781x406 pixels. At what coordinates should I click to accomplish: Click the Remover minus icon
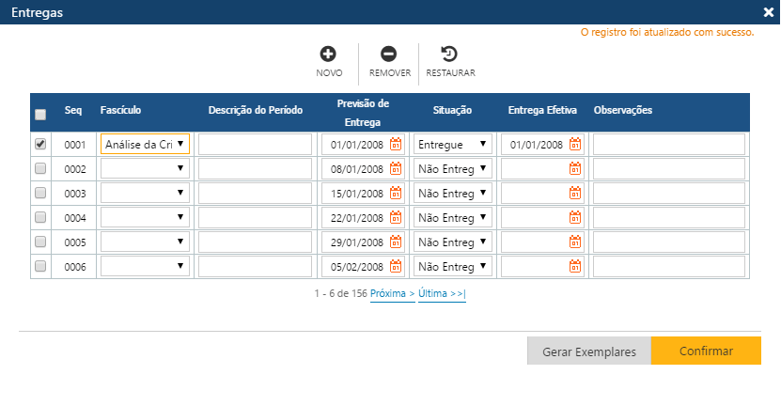388,55
